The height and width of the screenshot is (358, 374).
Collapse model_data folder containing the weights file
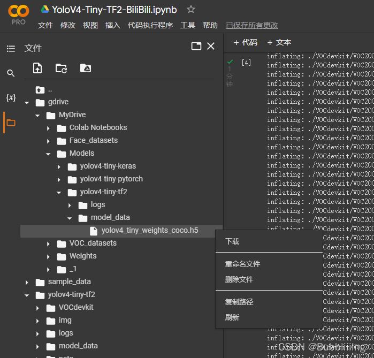(70, 218)
